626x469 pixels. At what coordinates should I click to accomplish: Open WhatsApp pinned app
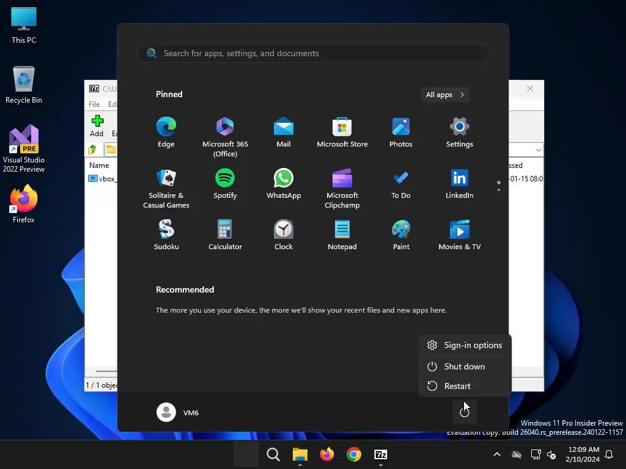284,184
